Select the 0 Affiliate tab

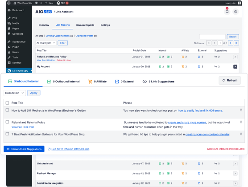point(97,81)
